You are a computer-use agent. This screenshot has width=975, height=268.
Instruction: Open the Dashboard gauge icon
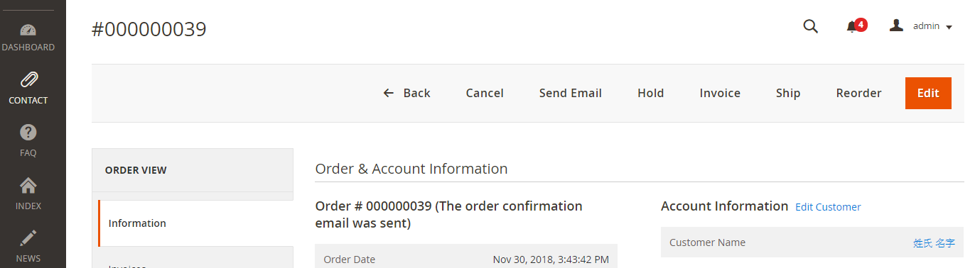(28, 30)
